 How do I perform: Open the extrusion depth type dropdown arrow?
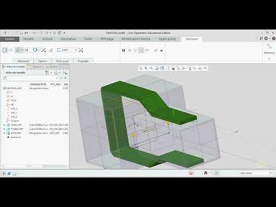point(22,50)
